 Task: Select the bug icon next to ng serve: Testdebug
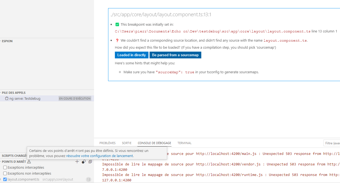(x=7, y=98)
